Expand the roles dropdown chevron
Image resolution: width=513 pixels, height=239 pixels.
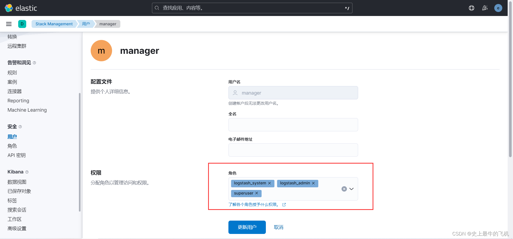click(x=351, y=189)
